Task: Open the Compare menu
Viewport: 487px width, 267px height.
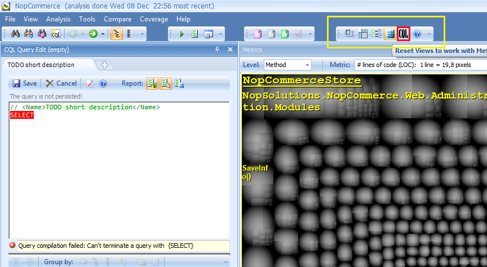Action: tap(118, 19)
